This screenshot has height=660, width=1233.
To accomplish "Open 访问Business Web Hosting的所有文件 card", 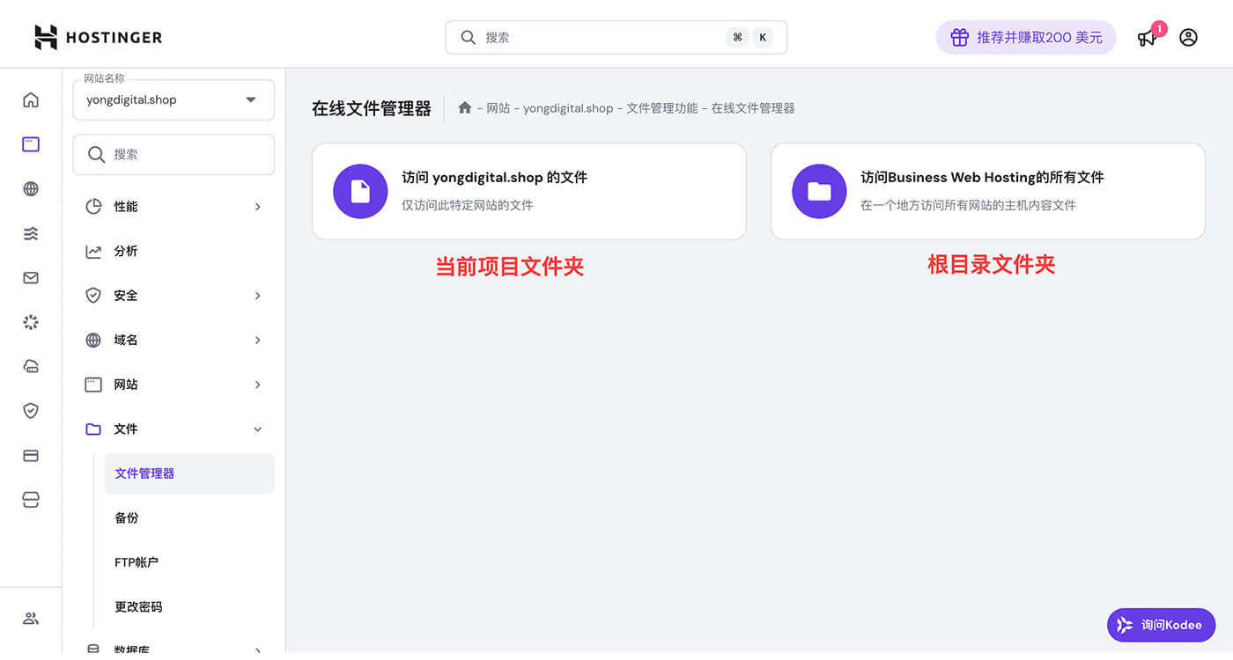I will coord(987,191).
